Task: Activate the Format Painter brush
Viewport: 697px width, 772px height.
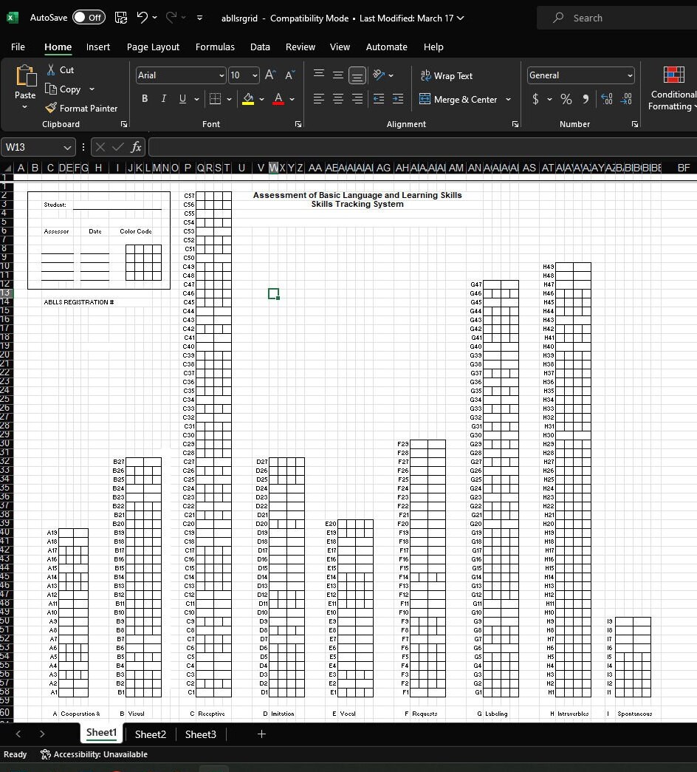Action: click(51, 108)
